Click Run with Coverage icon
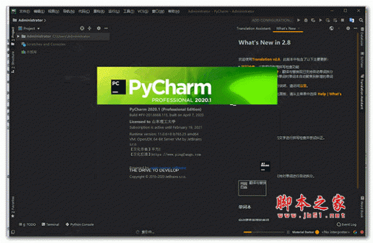The width and height of the screenshot is (373, 243). tap(313, 21)
